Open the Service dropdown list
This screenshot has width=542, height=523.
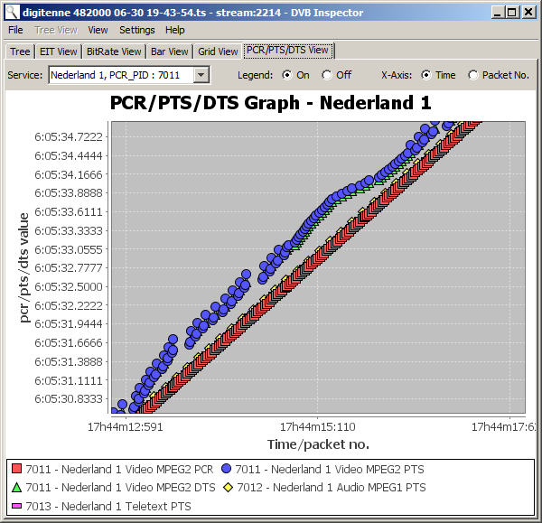coord(201,75)
